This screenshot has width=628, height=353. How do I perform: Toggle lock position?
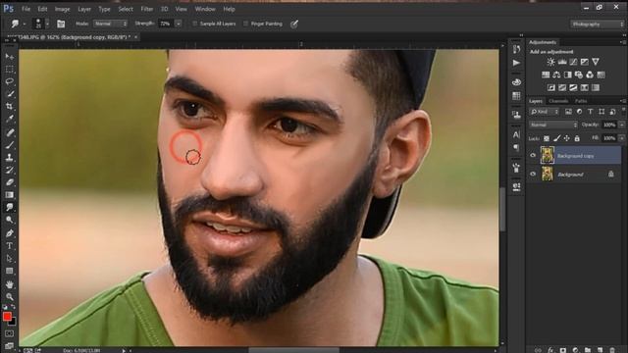tap(567, 138)
